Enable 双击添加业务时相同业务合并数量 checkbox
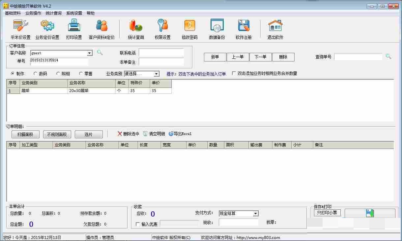The width and height of the screenshot is (402, 241). coord(234,73)
